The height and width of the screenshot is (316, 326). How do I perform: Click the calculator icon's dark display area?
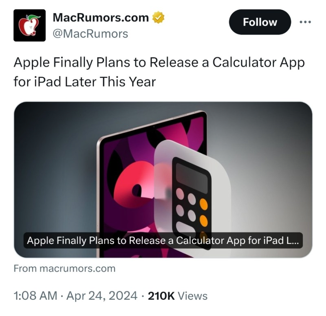pos(192,174)
